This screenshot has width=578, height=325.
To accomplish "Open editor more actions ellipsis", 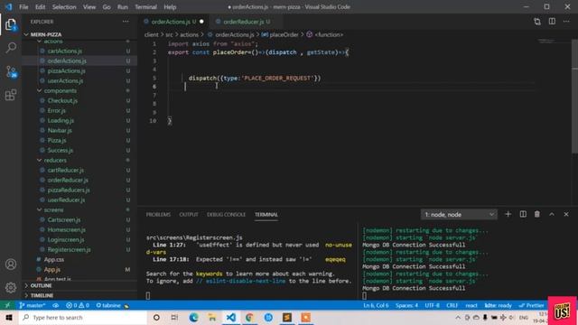I will [566, 22].
